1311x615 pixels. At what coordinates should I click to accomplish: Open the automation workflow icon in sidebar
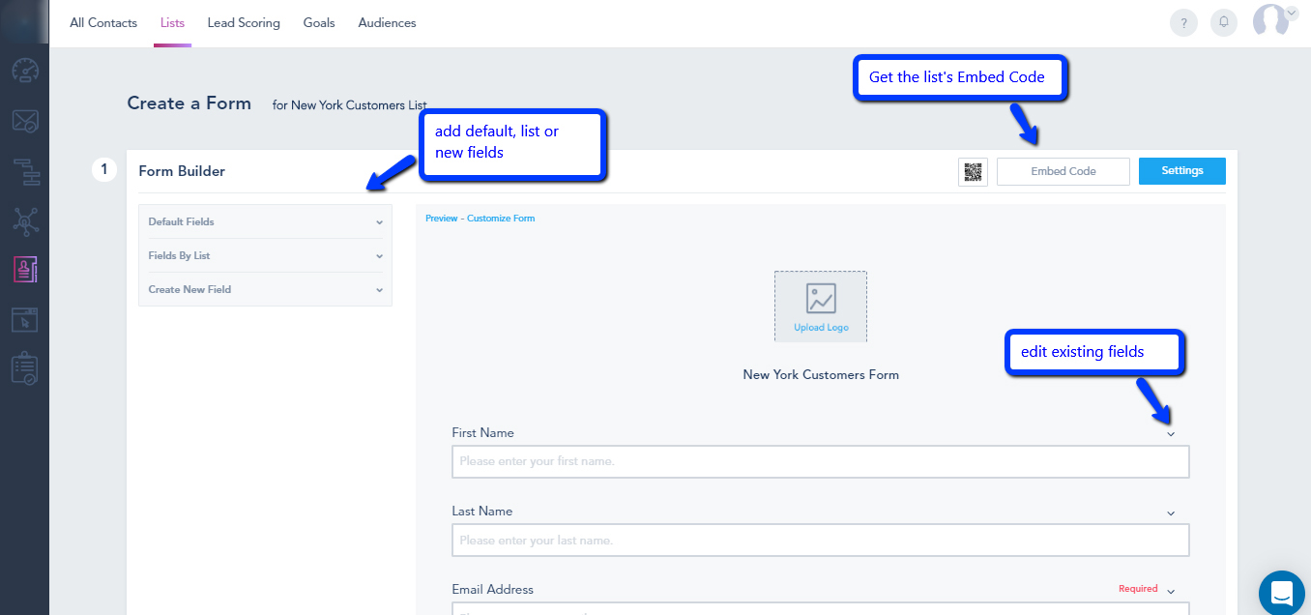(24, 171)
